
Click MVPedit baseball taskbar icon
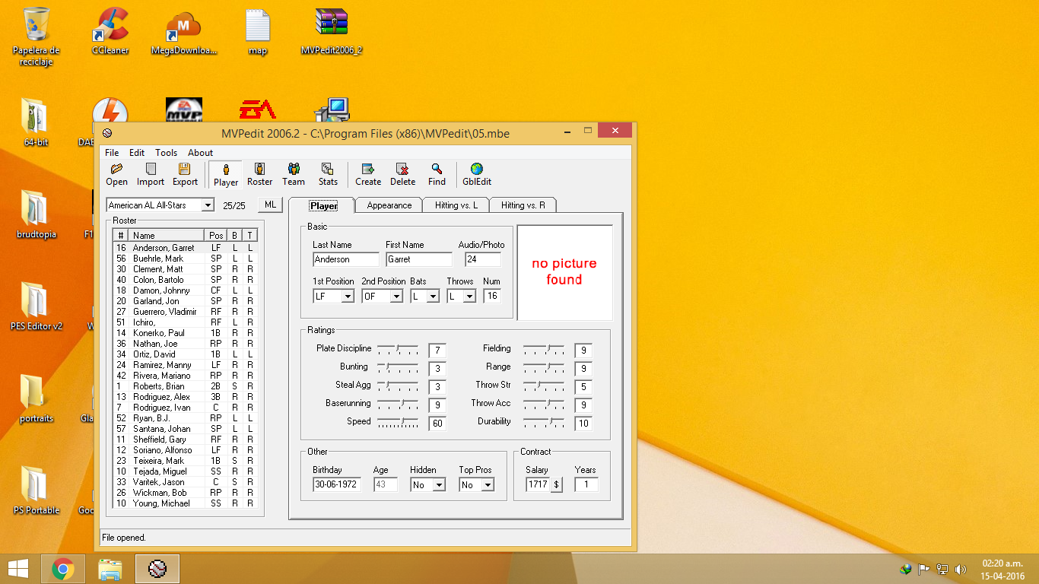157,568
